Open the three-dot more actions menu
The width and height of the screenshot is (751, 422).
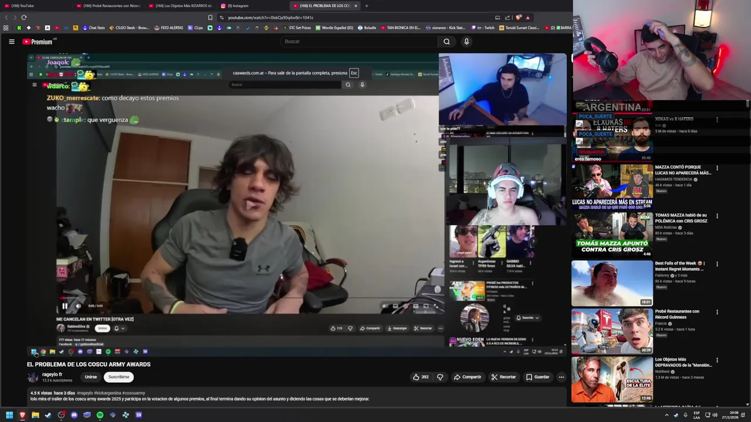561,377
